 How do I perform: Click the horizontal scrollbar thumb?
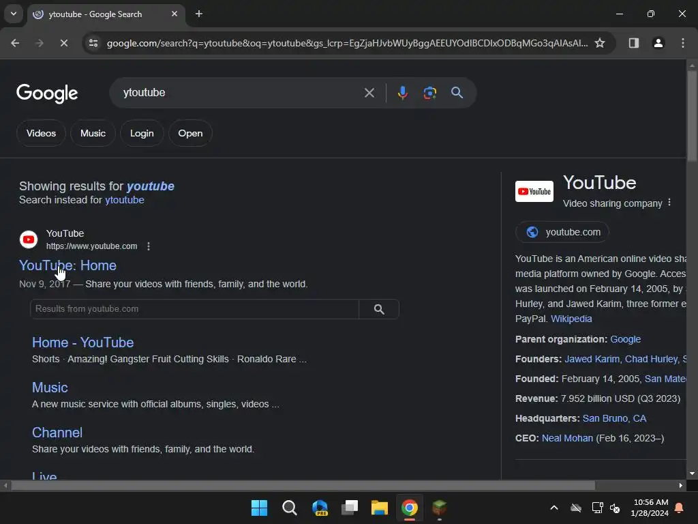coord(303,486)
